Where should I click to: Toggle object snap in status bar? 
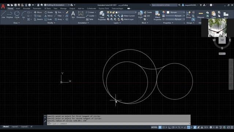pyautogui.click(x=189, y=127)
